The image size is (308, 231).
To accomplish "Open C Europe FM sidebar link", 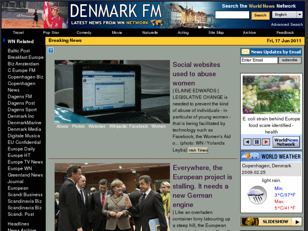I will (x=22, y=70).
